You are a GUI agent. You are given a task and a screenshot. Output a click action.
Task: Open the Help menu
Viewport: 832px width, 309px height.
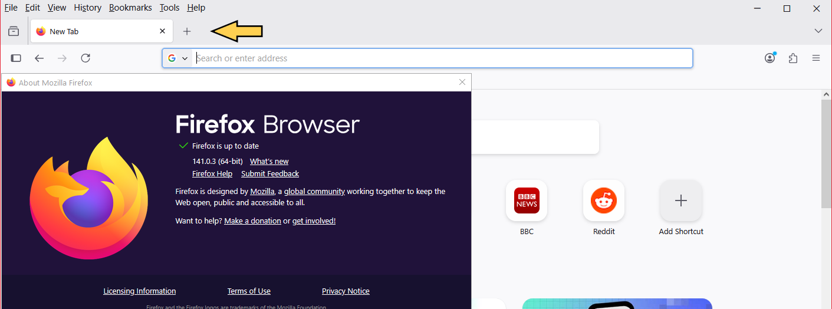(x=196, y=8)
